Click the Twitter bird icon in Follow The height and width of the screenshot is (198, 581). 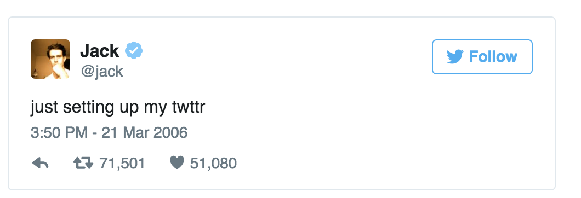point(455,57)
